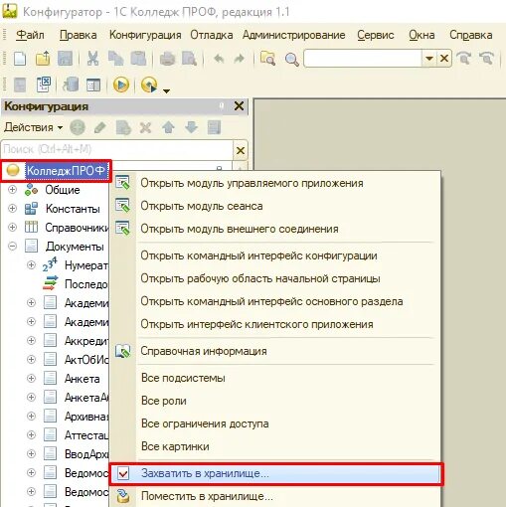Expand the Анкета document node
The image size is (506, 507).
click(x=31, y=378)
